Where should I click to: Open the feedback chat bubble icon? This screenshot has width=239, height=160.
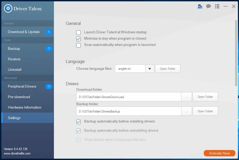pos(208,6)
